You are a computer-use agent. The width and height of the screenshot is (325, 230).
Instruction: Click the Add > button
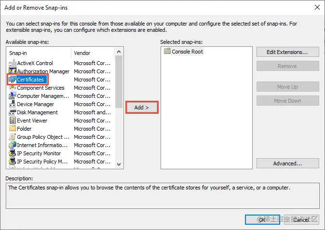(142, 108)
